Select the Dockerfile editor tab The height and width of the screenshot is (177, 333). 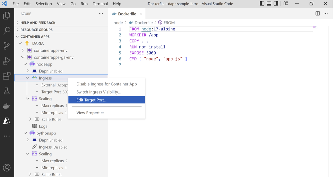click(x=127, y=14)
